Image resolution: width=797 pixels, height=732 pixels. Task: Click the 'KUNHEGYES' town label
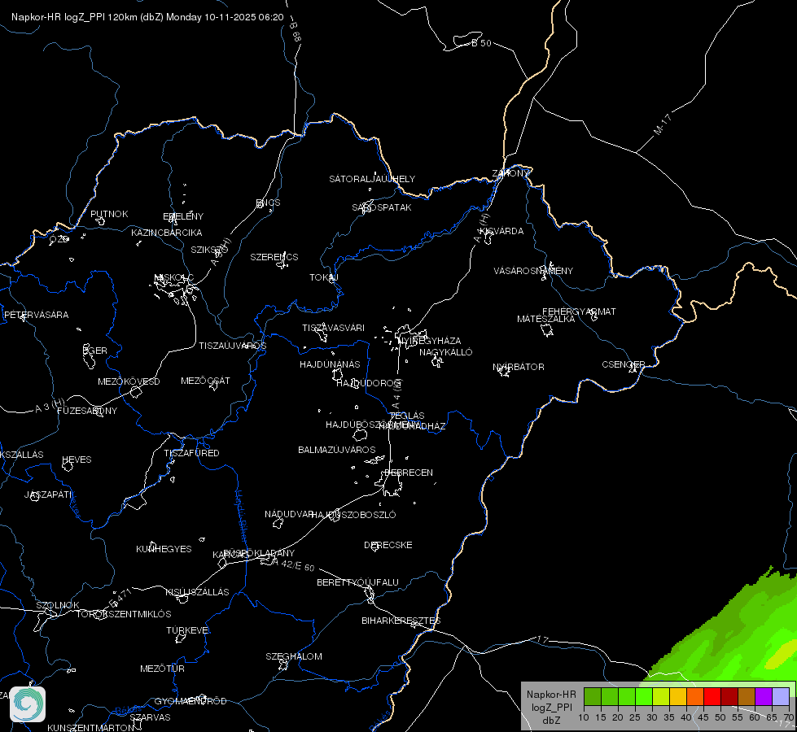coord(164,549)
